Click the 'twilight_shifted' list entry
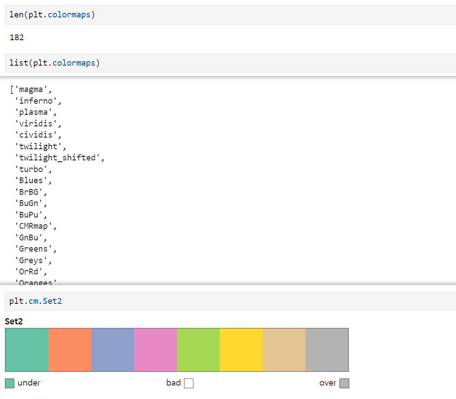This screenshot has height=399, width=456. [57, 158]
